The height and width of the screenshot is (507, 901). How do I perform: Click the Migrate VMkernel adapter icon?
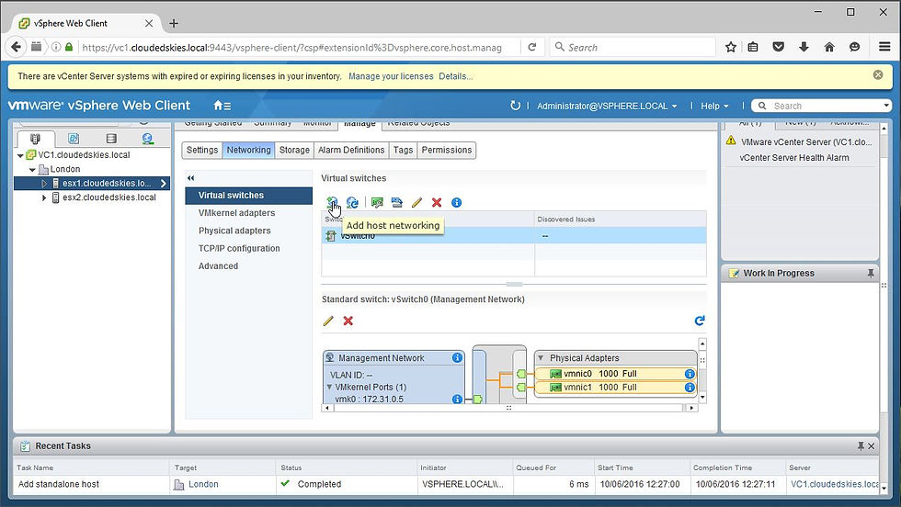click(396, 203)
